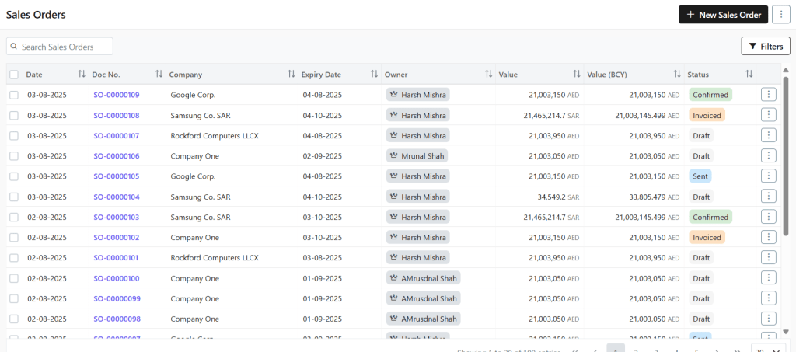The image size is (796, 352).
Task: Sort by Status column sort icon
Action: click(749, 75)
